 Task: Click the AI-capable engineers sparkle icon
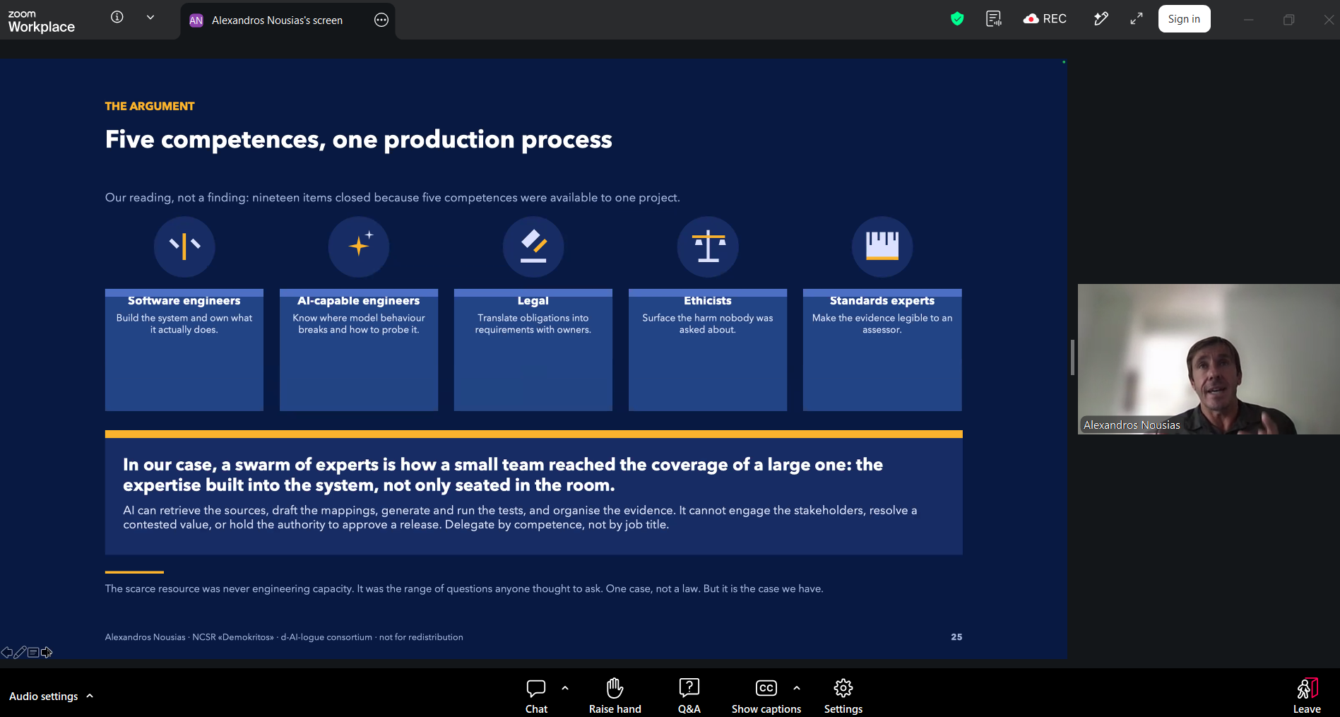click(359, 247)
